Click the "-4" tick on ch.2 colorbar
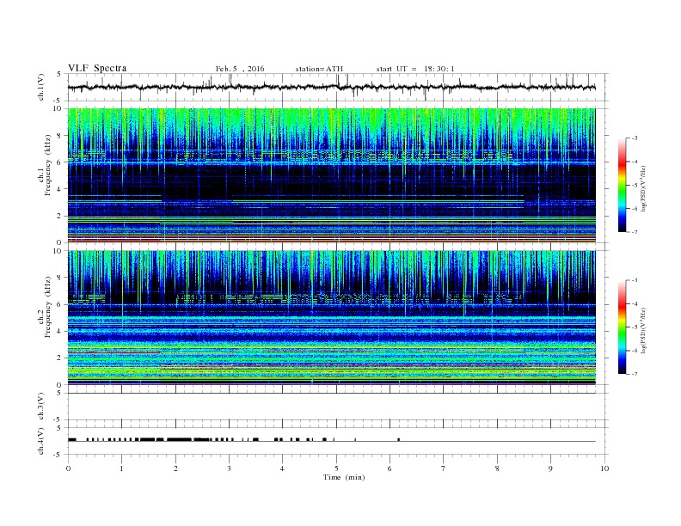 tap(635, 303)
